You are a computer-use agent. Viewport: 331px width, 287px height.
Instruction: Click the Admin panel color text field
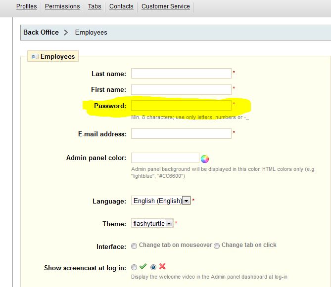point(165,158)
